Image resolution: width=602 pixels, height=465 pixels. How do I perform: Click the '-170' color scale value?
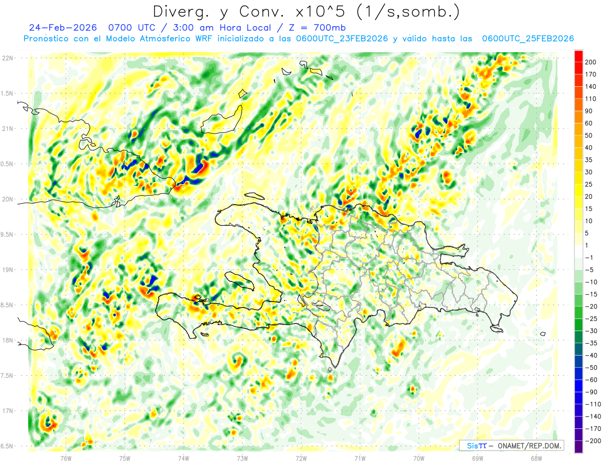click(593, 429)
